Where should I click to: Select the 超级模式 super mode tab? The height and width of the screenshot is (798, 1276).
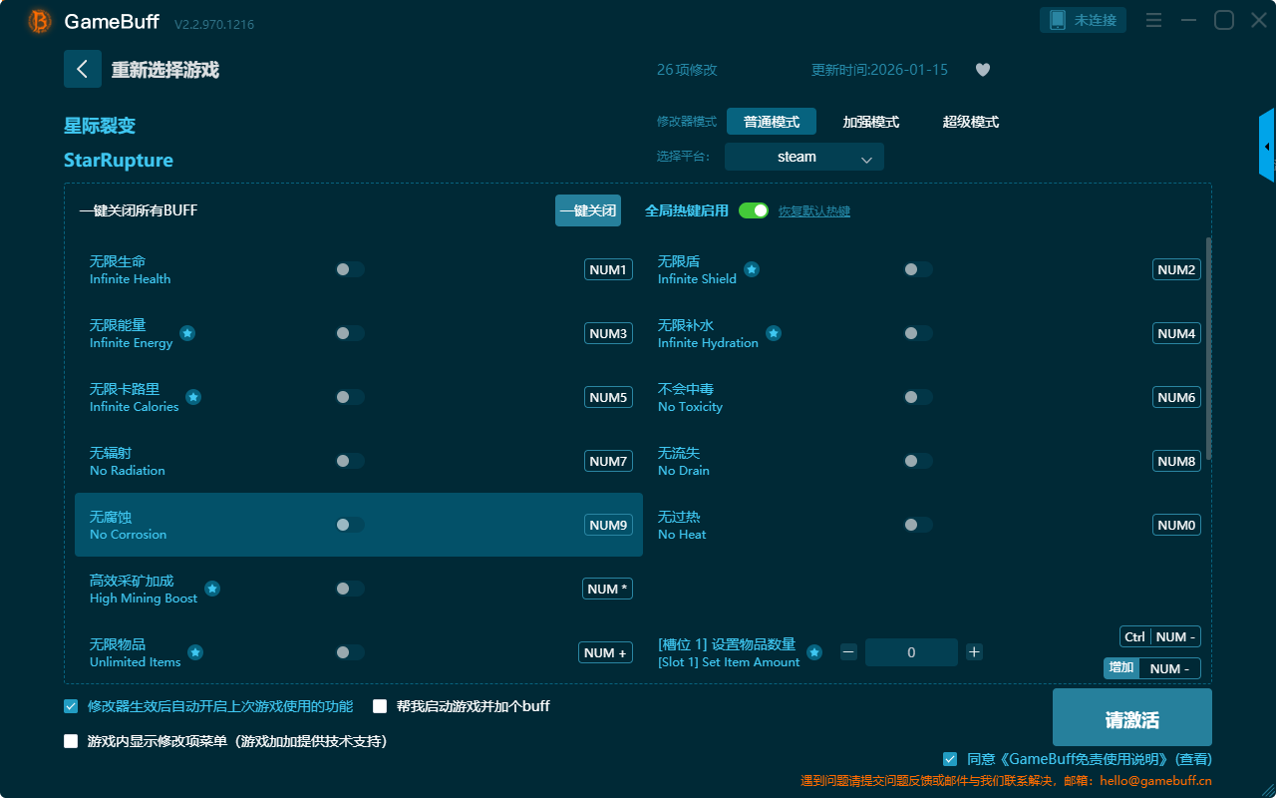point(970,122)
